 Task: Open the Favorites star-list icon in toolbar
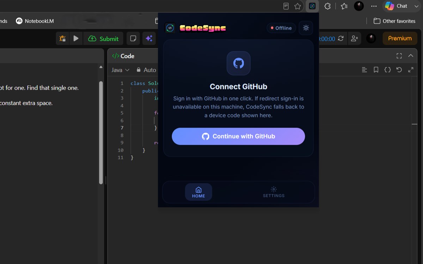[x=344, y=6]
